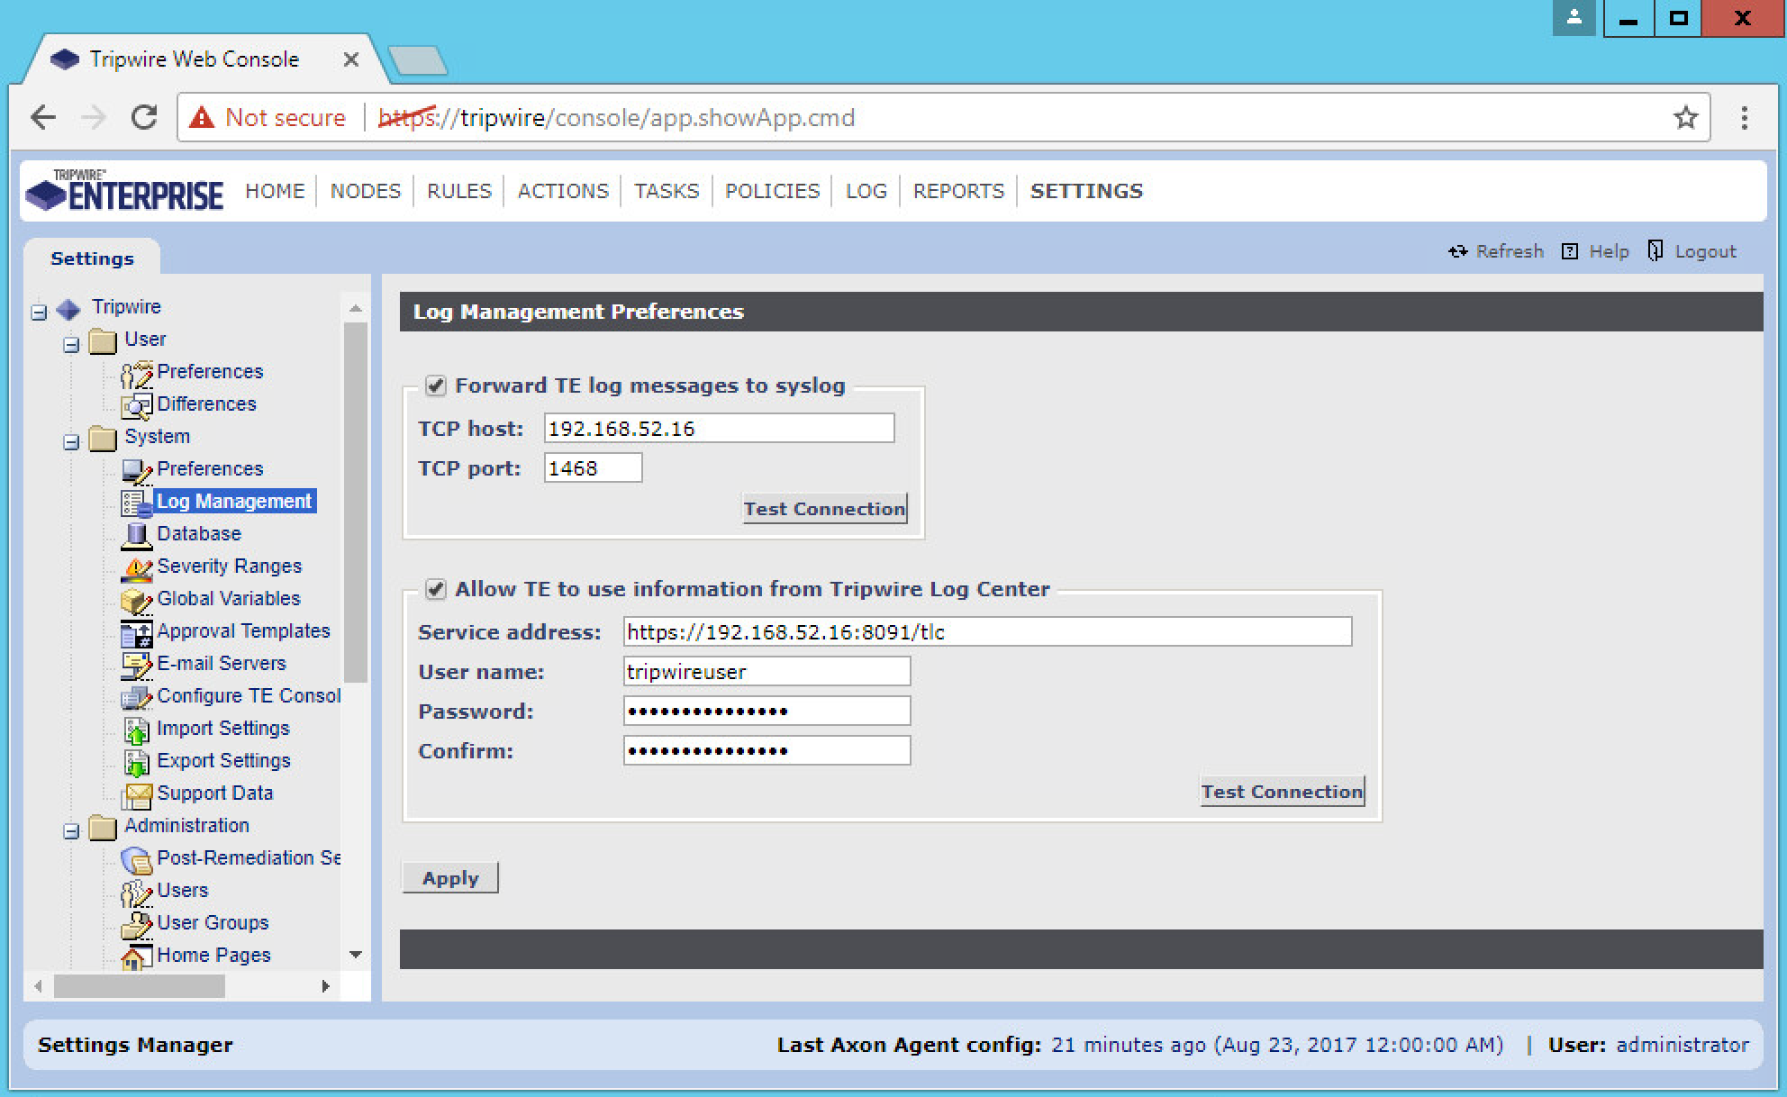Click the Database tree icon
The image size is (1787, 1097).
tap(136, 535)
